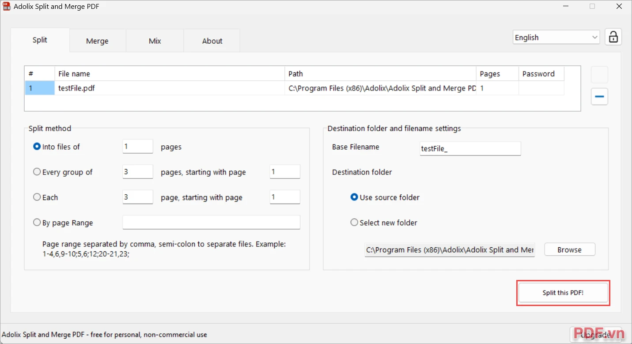Click the 'File name' column header

(x=170, y=74)
